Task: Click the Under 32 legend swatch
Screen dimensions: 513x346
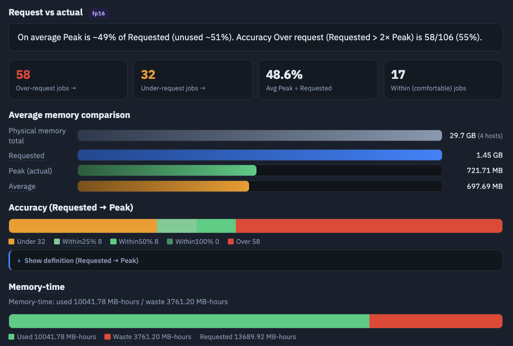Action: click(12, 242)
